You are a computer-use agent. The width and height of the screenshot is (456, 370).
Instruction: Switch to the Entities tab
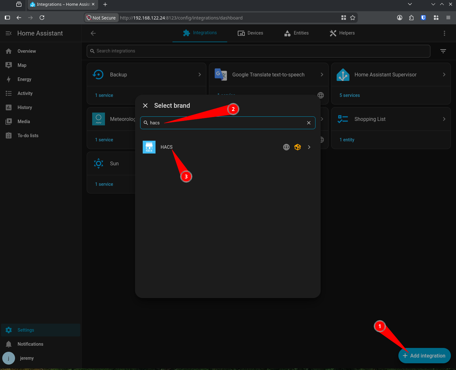coord(296,33)
